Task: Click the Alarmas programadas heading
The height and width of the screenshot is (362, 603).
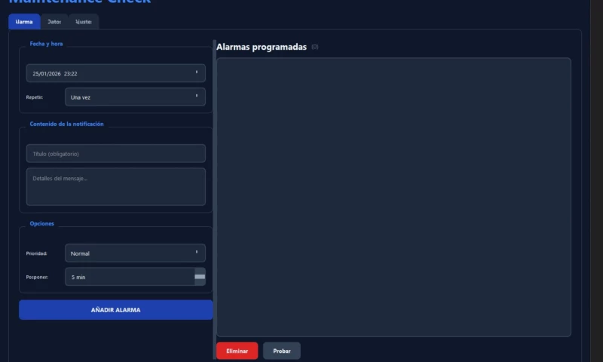Action: 262,47
